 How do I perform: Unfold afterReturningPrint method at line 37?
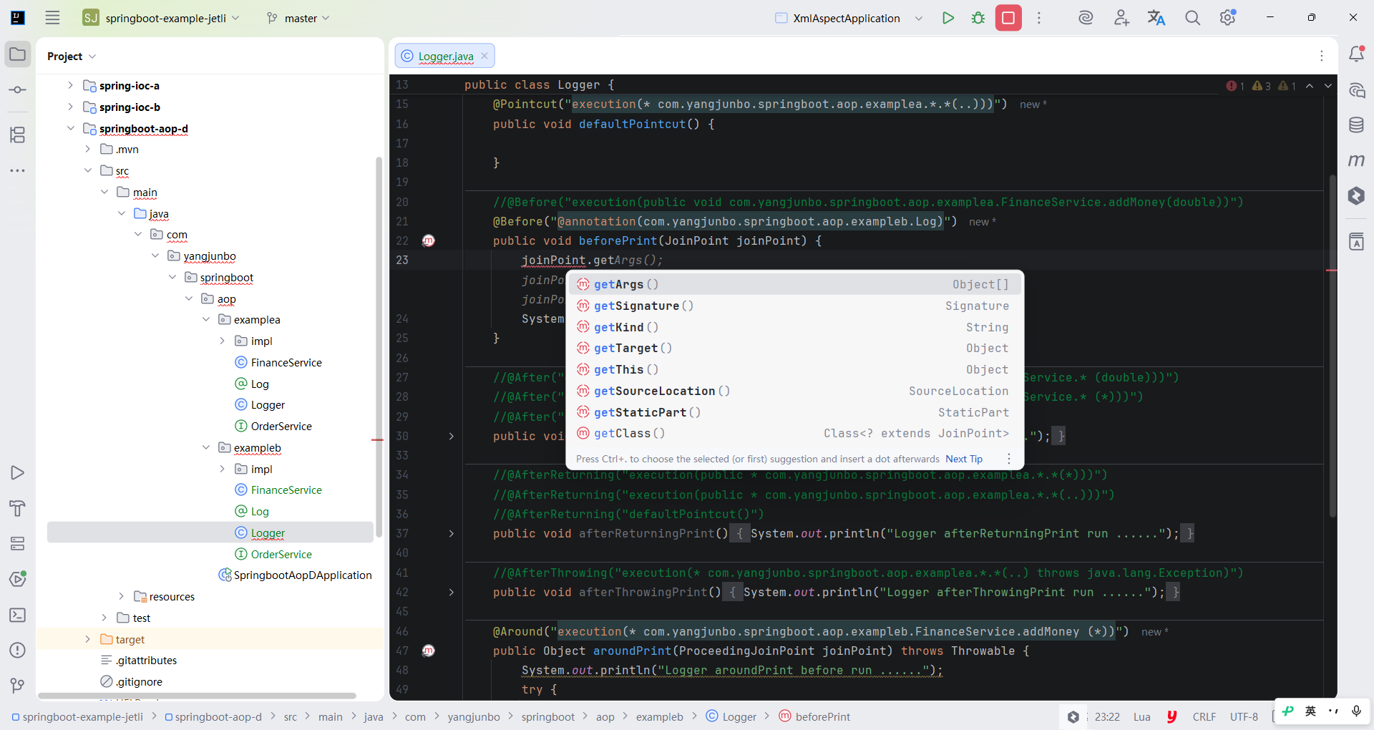pyautogui.click(x=451, y=533)
